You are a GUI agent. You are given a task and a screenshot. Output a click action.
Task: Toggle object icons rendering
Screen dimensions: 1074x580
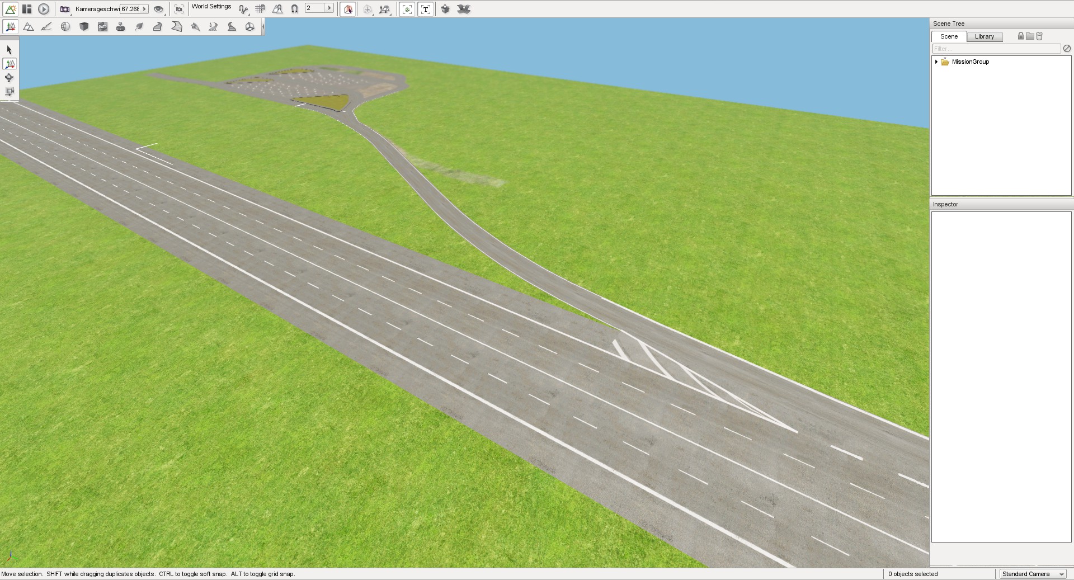tap(407, 9)
